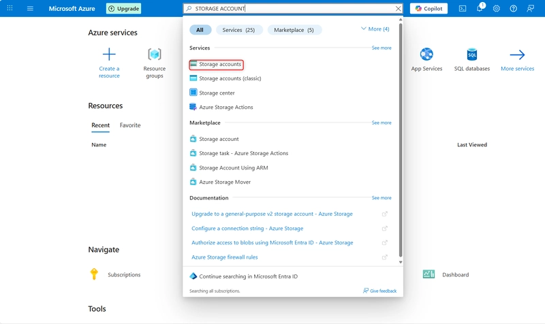Clear the search box with X
The height and width of the screenshot is (324, 545).
pos(399,9)
